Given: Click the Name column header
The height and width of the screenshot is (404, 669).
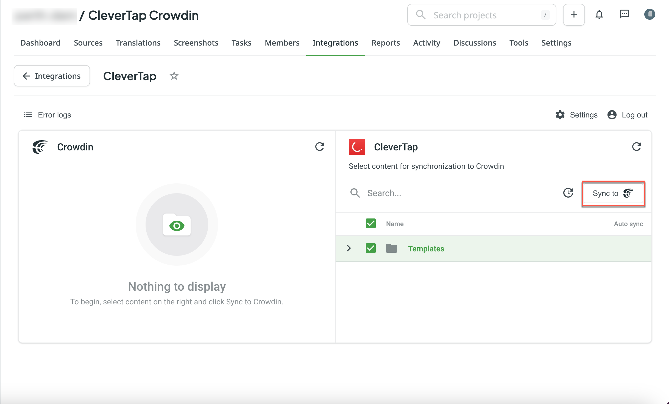Looking at the screenshot, I should [x=395, y=224].
